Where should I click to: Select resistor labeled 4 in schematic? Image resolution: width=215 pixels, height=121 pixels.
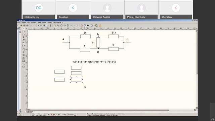(x=85, y=49)
